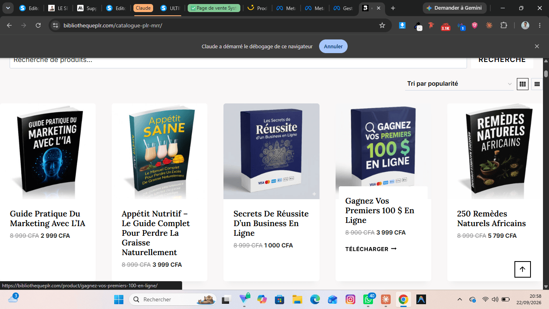The image size is (549, 309).
Task: Click the back-to-top arrow button
Action: tap(522, 269)
